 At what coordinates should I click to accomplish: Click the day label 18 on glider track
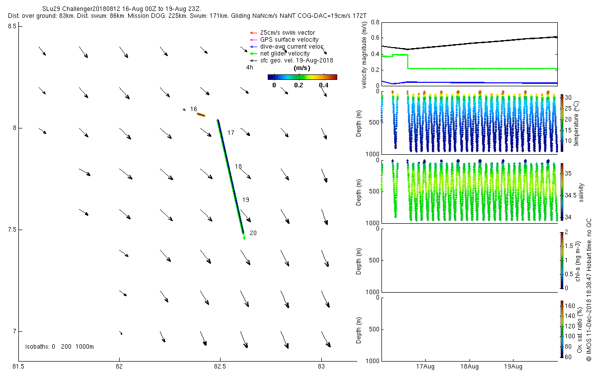click(238, 167)
